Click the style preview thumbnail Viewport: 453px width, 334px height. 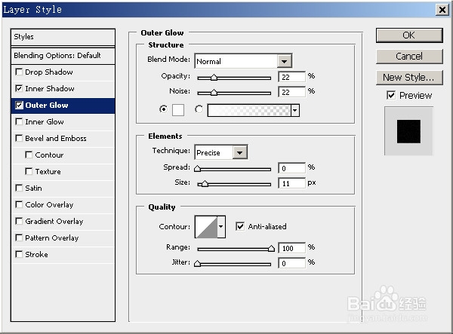(x=408, y=131)
